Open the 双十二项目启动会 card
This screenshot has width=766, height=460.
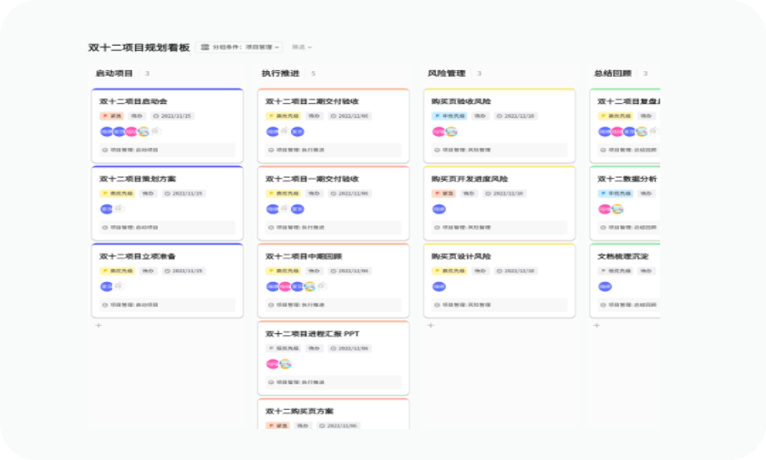(x=167, y=126)
